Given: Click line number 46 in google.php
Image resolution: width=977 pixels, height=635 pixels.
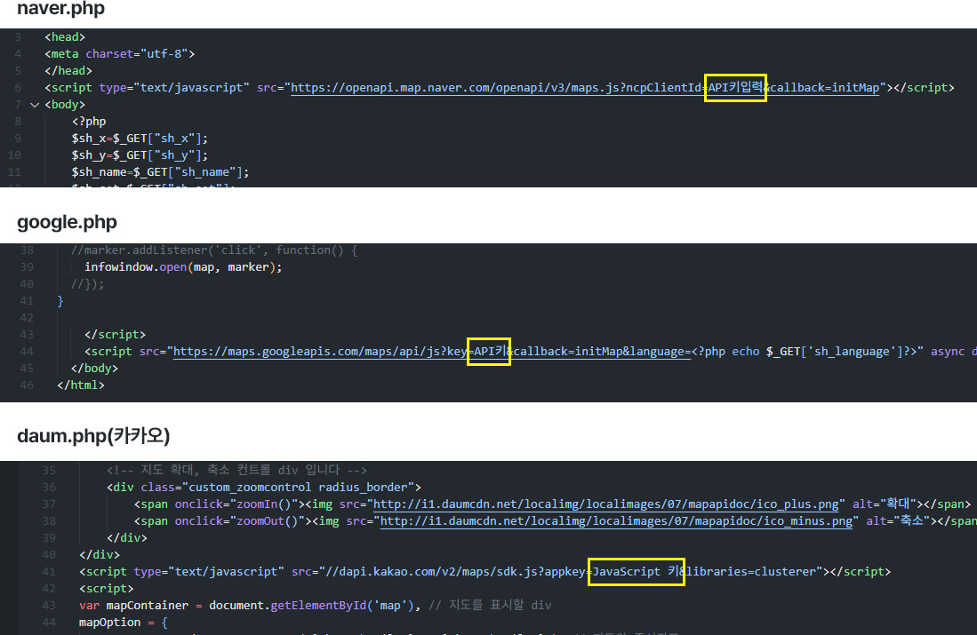Looking at the screenshot, I should [27, 385].
